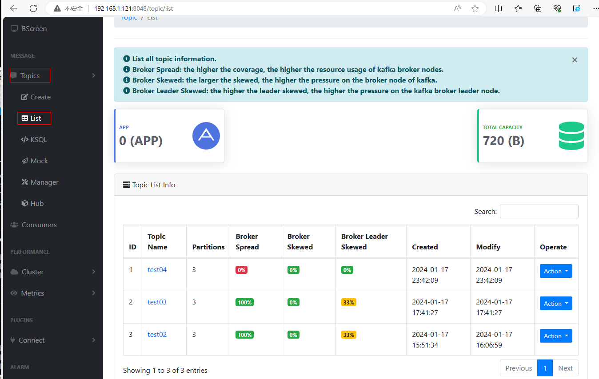Click the green database capacity icon
The width and height of the screenshot is (599, 379).
pyautogui.click(x=571, y=136)
